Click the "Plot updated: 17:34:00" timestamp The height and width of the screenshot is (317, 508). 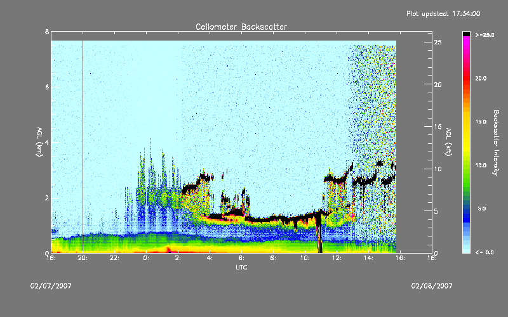click(443, 13)
